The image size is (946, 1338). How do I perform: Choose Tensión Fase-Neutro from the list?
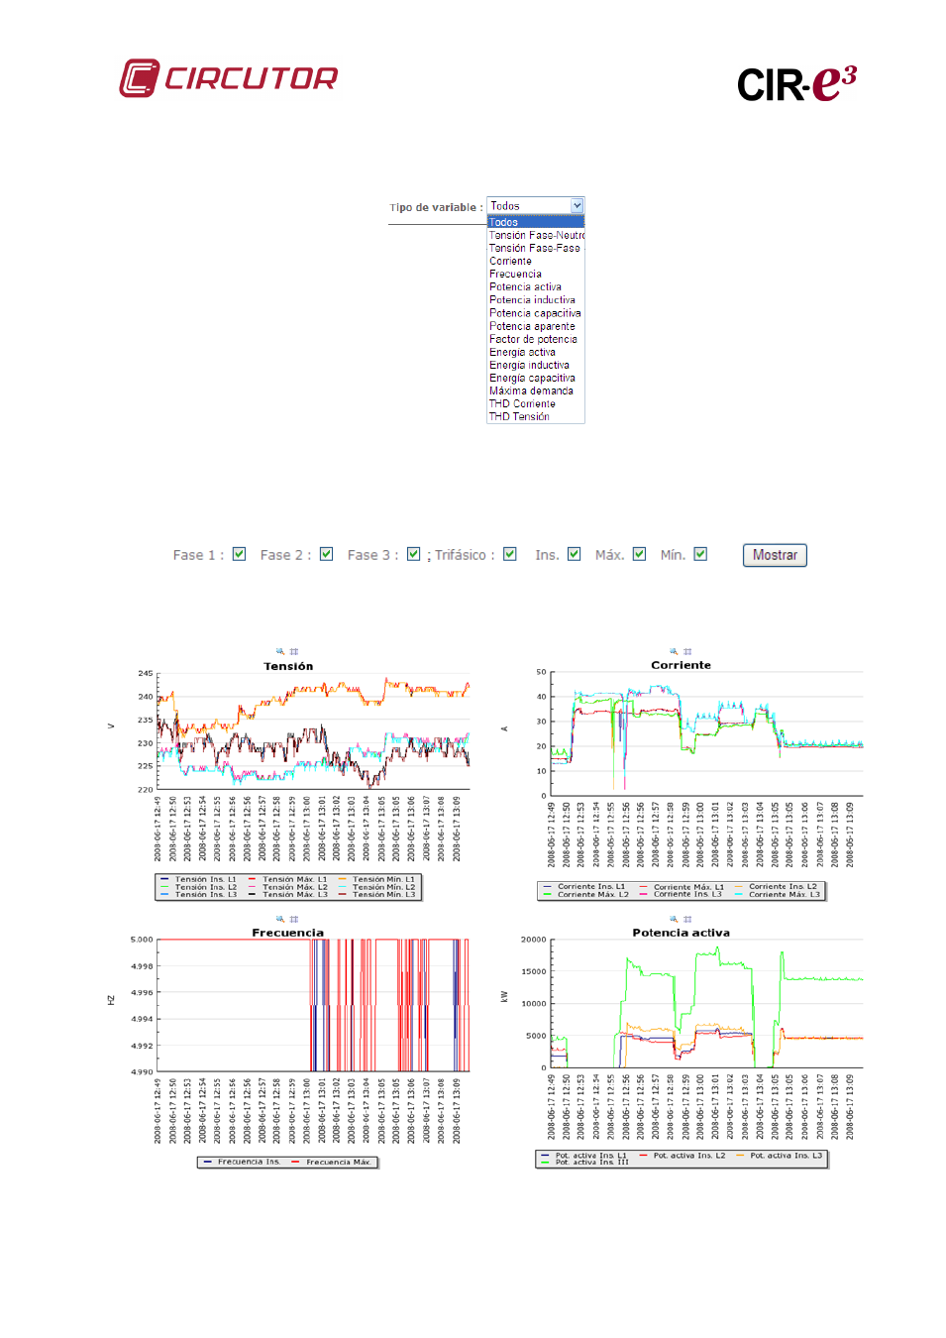[x=536, y=235]
